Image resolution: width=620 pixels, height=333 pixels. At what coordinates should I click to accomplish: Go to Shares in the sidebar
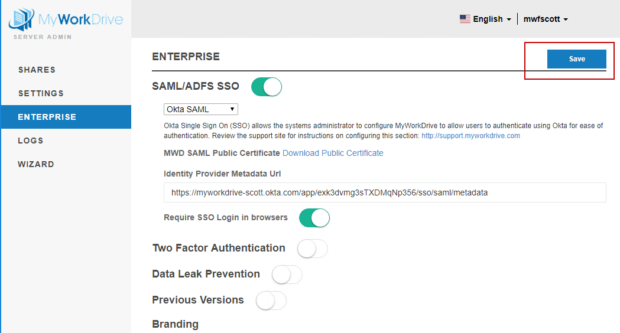[x=37, y=70]
